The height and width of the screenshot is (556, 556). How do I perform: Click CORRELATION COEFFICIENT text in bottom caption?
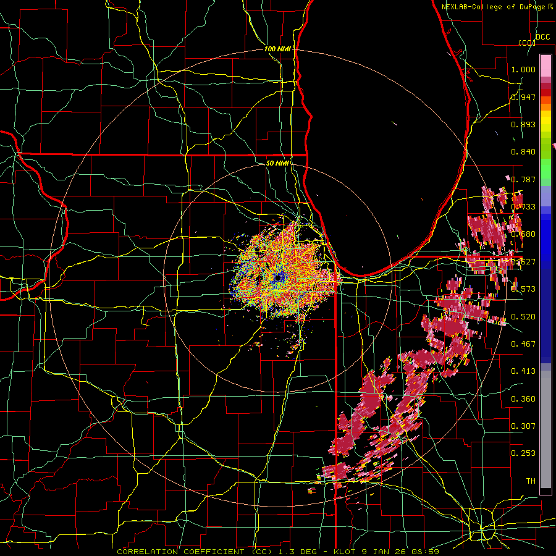click(181, 552)
